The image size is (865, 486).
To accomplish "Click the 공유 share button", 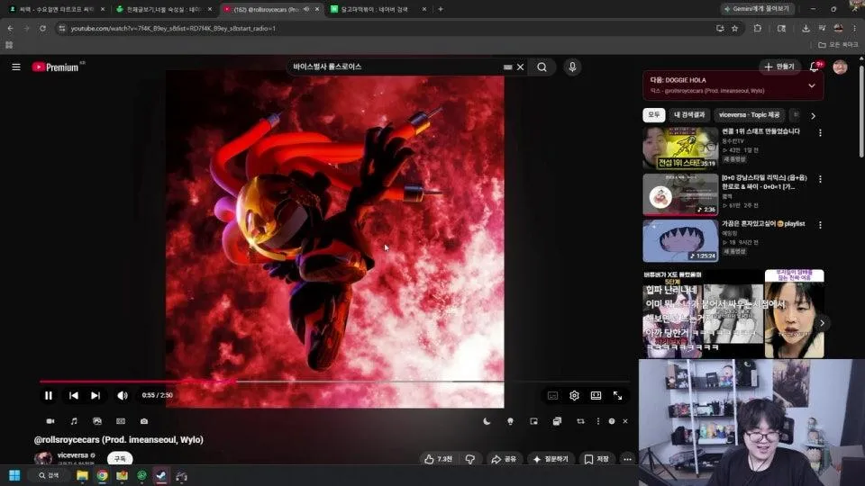I will tap(504, 459).
